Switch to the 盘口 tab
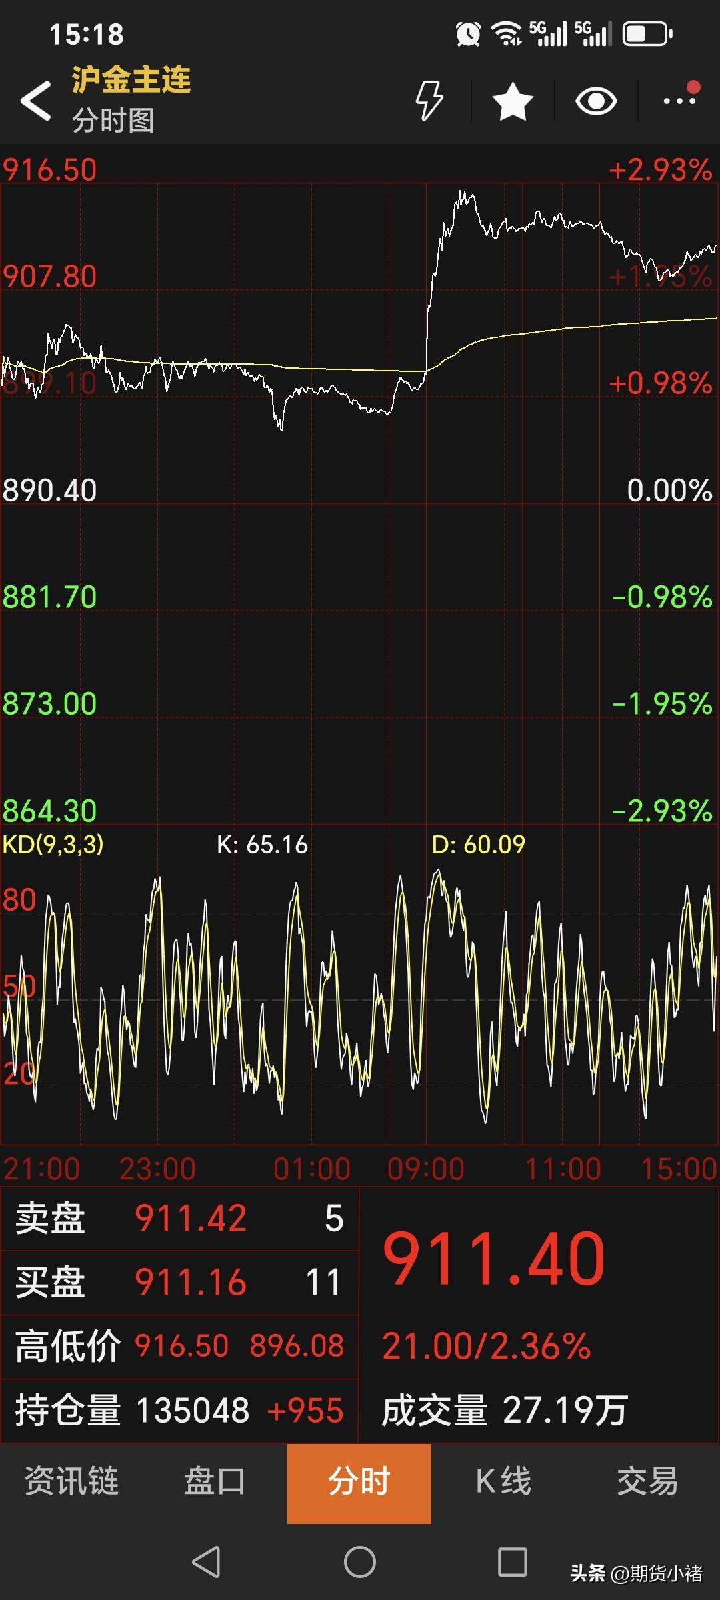Viewport: 720px width, 1600px height. tap(215, 1481)
